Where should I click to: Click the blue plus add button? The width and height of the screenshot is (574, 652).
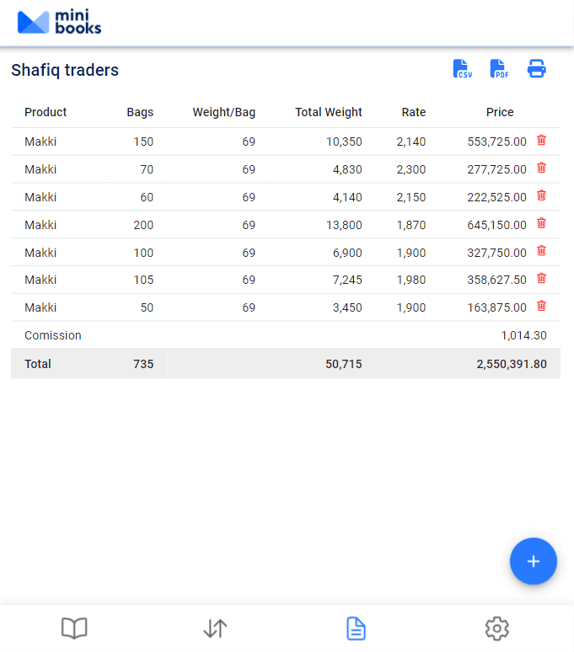tap(533, 561)
